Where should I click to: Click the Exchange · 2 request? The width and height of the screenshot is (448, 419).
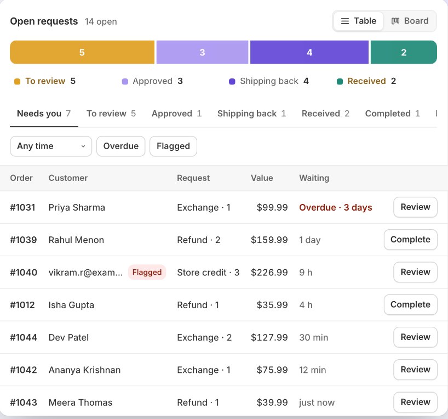click(x=204, y=337)
